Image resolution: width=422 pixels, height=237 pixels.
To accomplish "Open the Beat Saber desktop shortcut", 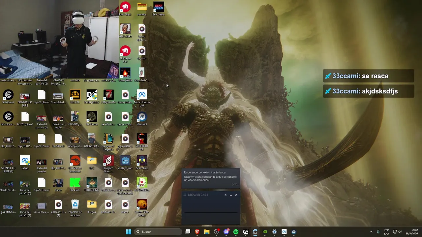I will 159,9.
